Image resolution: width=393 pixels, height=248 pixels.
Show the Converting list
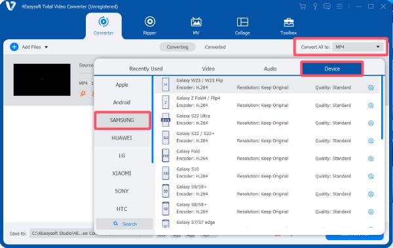tap(178, 47)
